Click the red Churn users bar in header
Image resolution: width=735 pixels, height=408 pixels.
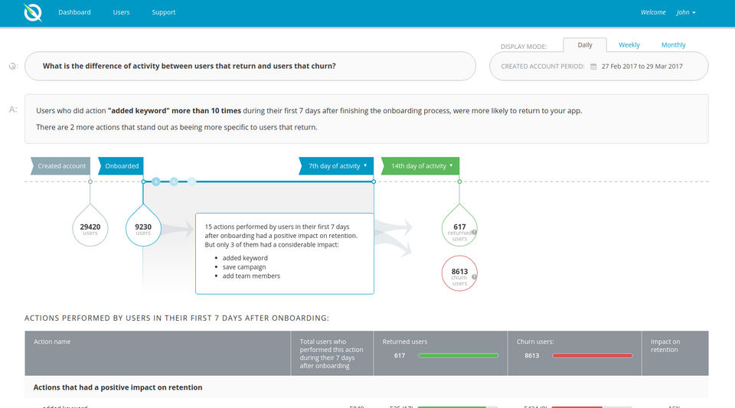[x=593, y=355]
